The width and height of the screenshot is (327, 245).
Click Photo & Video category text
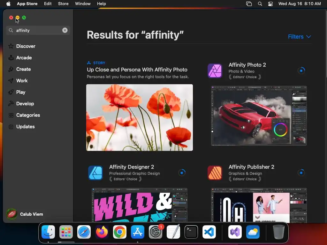[241, 71]
